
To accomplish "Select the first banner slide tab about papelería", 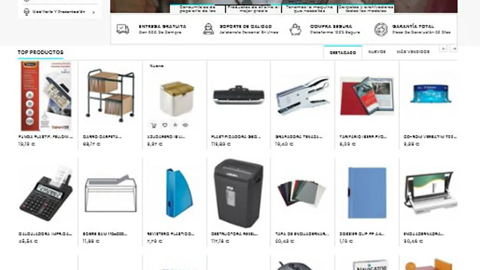I will pos(197,9).
